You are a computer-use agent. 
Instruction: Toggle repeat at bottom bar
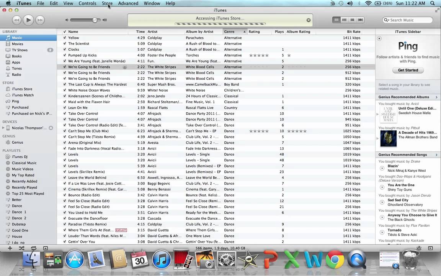[33, 248]
